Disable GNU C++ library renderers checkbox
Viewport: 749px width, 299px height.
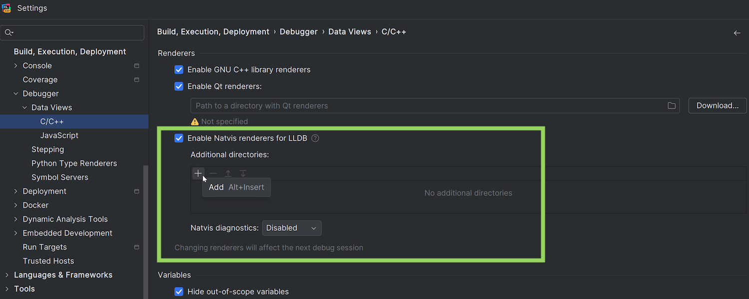pyautogui.click(x=179, y=70)
